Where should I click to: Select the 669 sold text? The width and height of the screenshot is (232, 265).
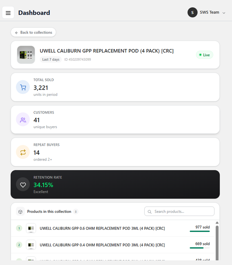pyautogui.click(x=203, y=244)
